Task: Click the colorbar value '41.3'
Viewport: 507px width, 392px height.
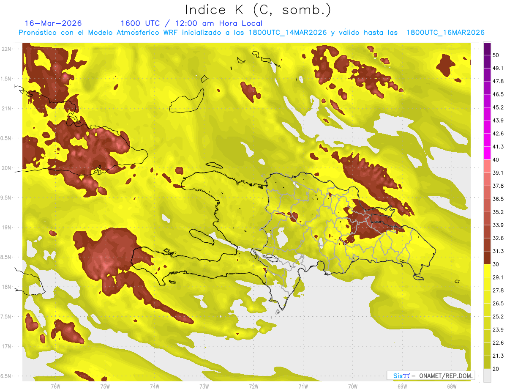Action: tap(498, 147)
